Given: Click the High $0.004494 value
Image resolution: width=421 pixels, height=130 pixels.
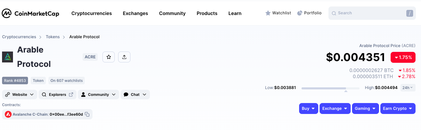Looking at the screenshot, I should [x=386, y=88].
